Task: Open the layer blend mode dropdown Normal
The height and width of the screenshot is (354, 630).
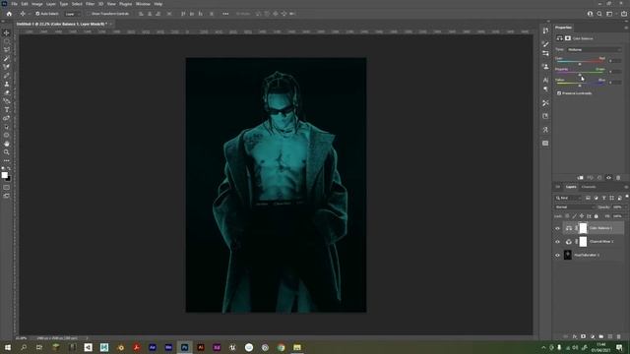Action: [575, 207]
